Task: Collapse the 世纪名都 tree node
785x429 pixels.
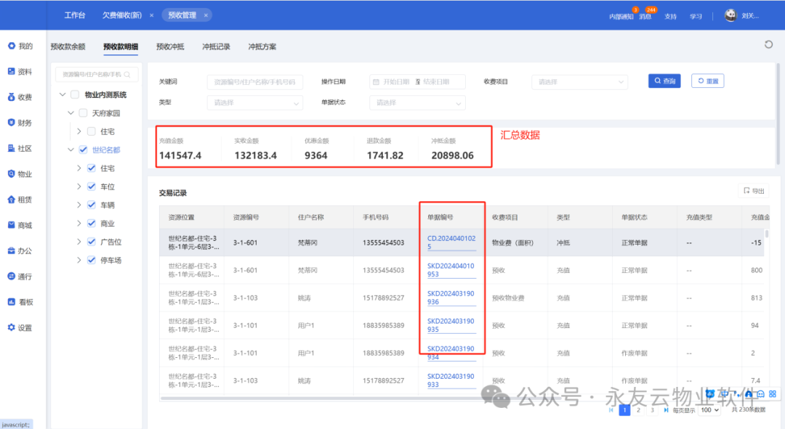Action: (x=71, y=150)
